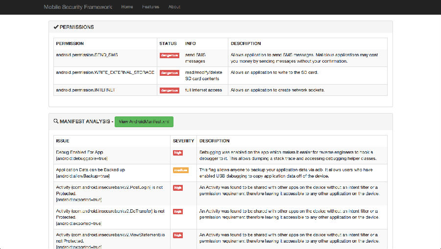This screenshot has height=249, width=441.
Task: Open the Features menu item
Action: click(x=150, y=7)
